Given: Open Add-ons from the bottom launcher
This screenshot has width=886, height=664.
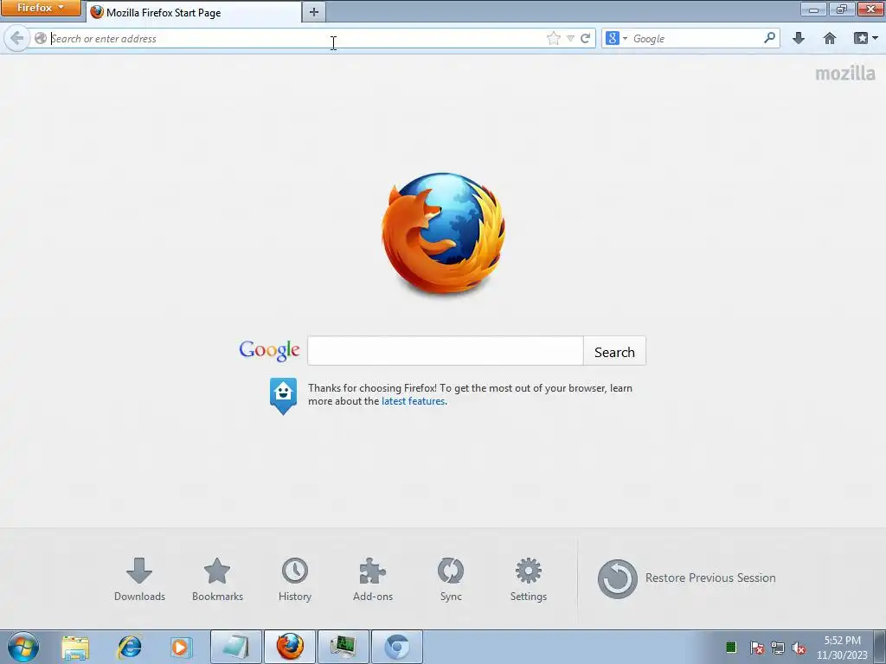Looking at the screenshot, I should point(373,580).
